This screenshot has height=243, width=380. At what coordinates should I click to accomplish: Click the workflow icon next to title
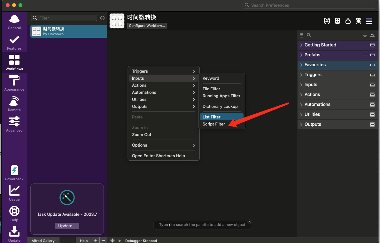coord(117,21)
